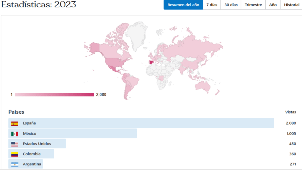Click the United States flag icon

pyautogui.click(x=14, y=144)
